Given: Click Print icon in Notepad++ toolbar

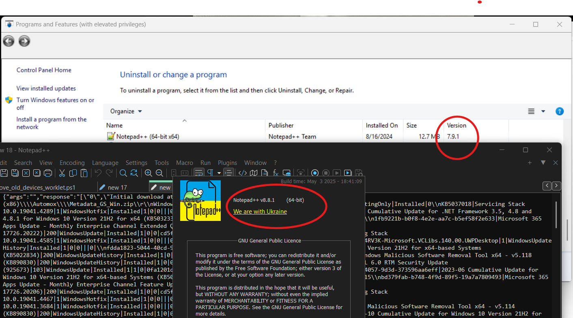Looking at the screenshot, I should coord(48,173).
